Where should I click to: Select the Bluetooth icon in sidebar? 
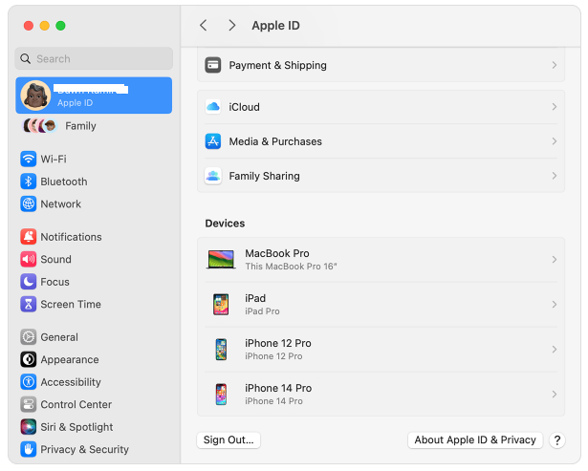(29, 182)
